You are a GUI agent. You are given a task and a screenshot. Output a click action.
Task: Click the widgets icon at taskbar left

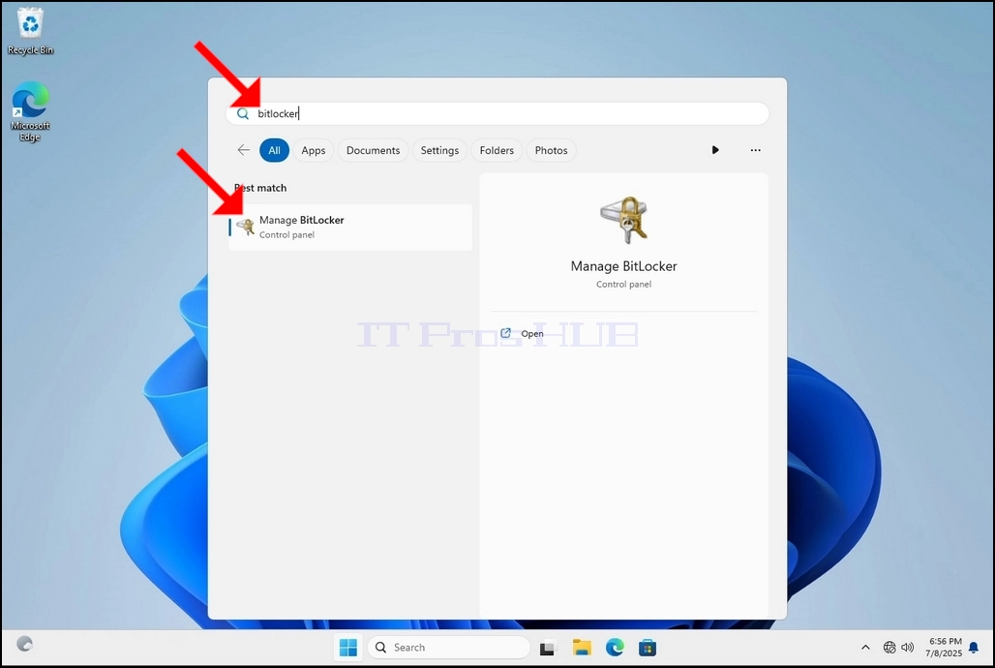25,644
